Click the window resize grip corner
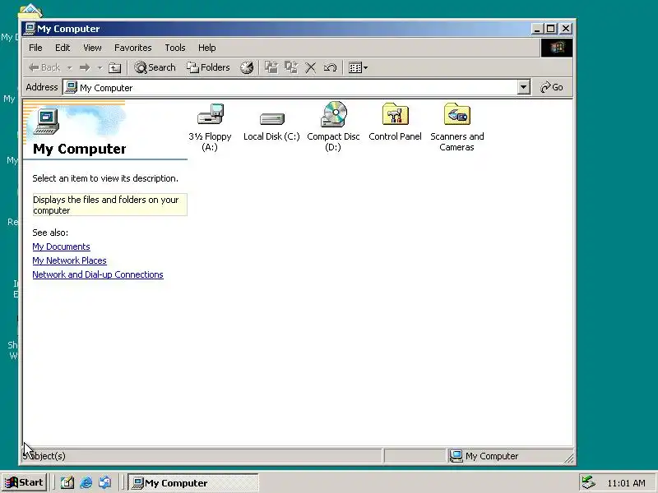The image size is (658, 493). (568, 458)
